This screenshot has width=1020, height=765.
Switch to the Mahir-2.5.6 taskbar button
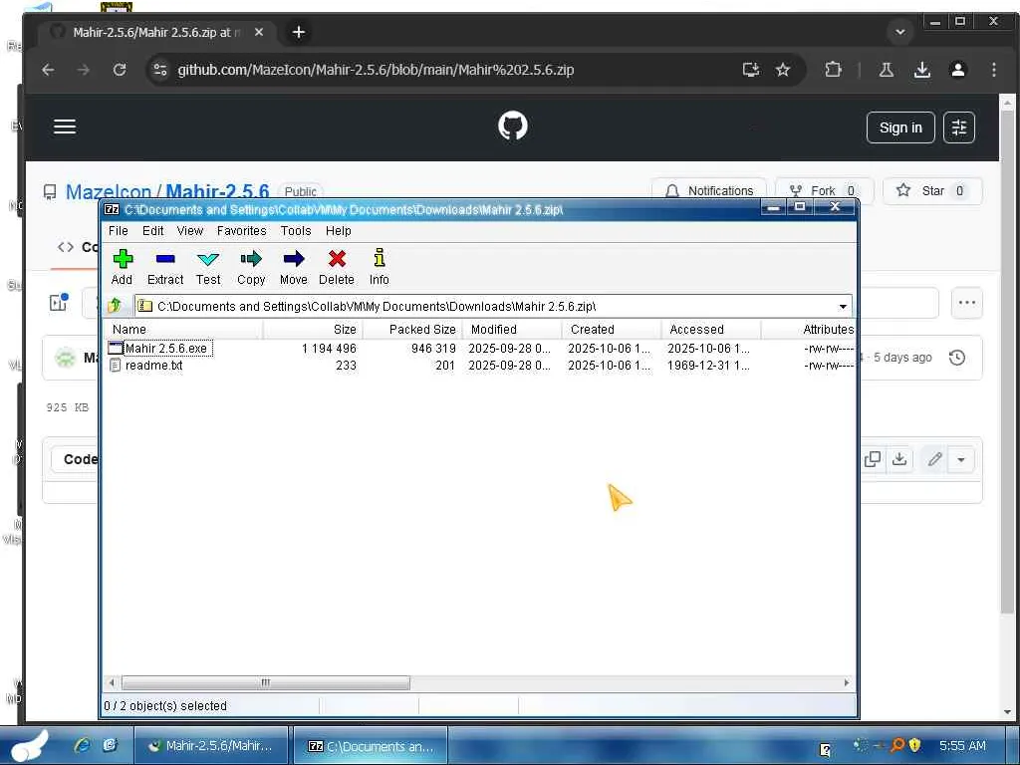(x=212, y=746)
